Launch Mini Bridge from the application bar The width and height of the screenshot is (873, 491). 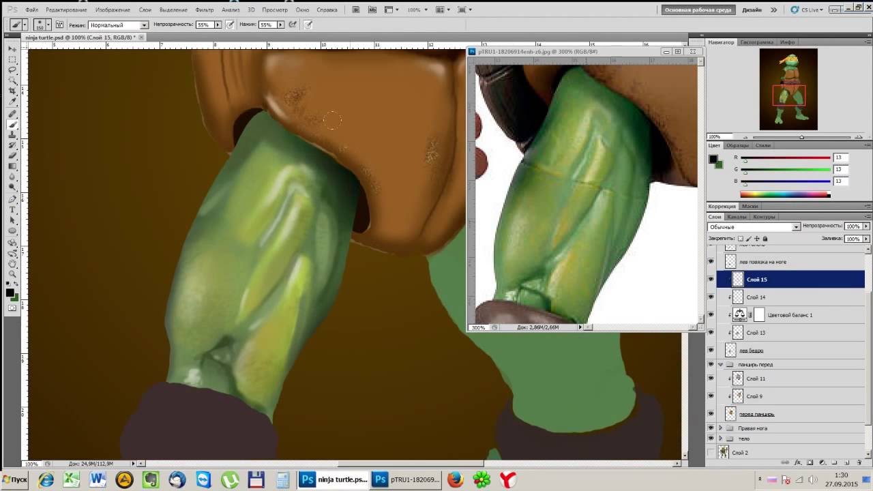click(x=371, y=10)
